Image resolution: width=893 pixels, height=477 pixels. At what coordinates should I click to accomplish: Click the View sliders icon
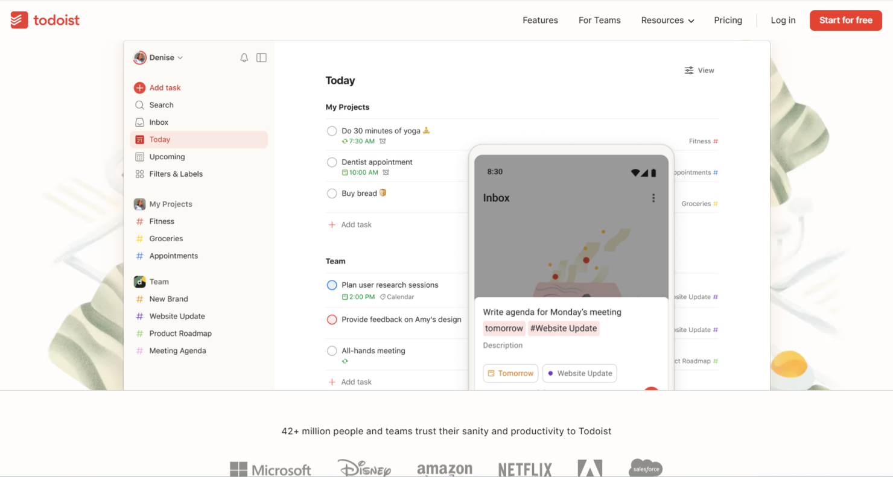pos(689,71)
